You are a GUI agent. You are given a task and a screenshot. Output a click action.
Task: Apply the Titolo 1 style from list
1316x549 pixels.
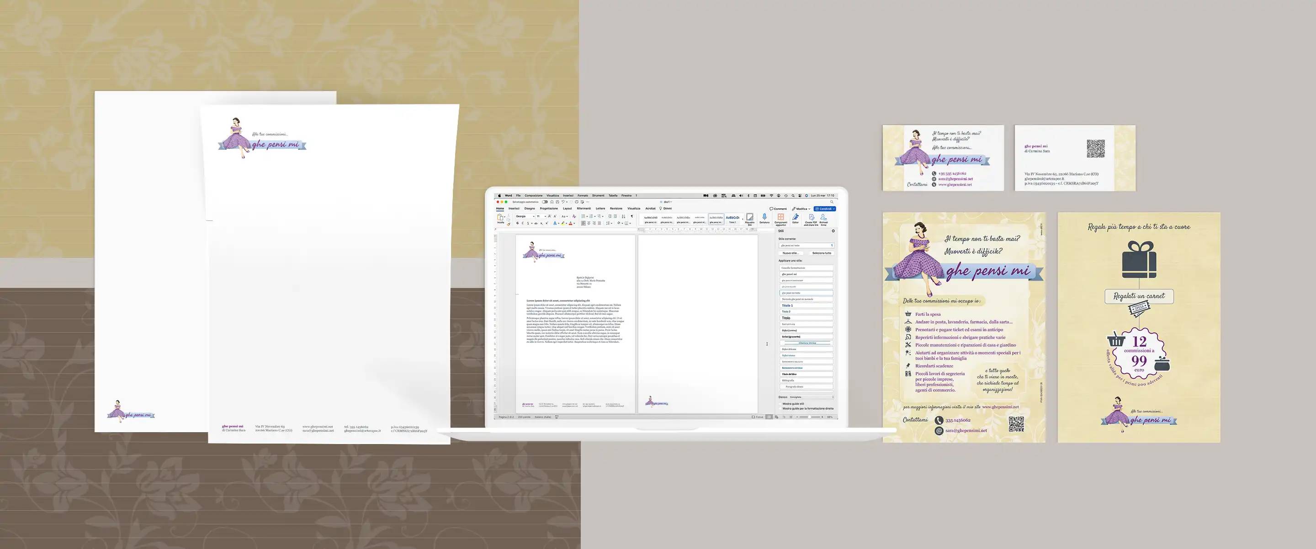807,305
